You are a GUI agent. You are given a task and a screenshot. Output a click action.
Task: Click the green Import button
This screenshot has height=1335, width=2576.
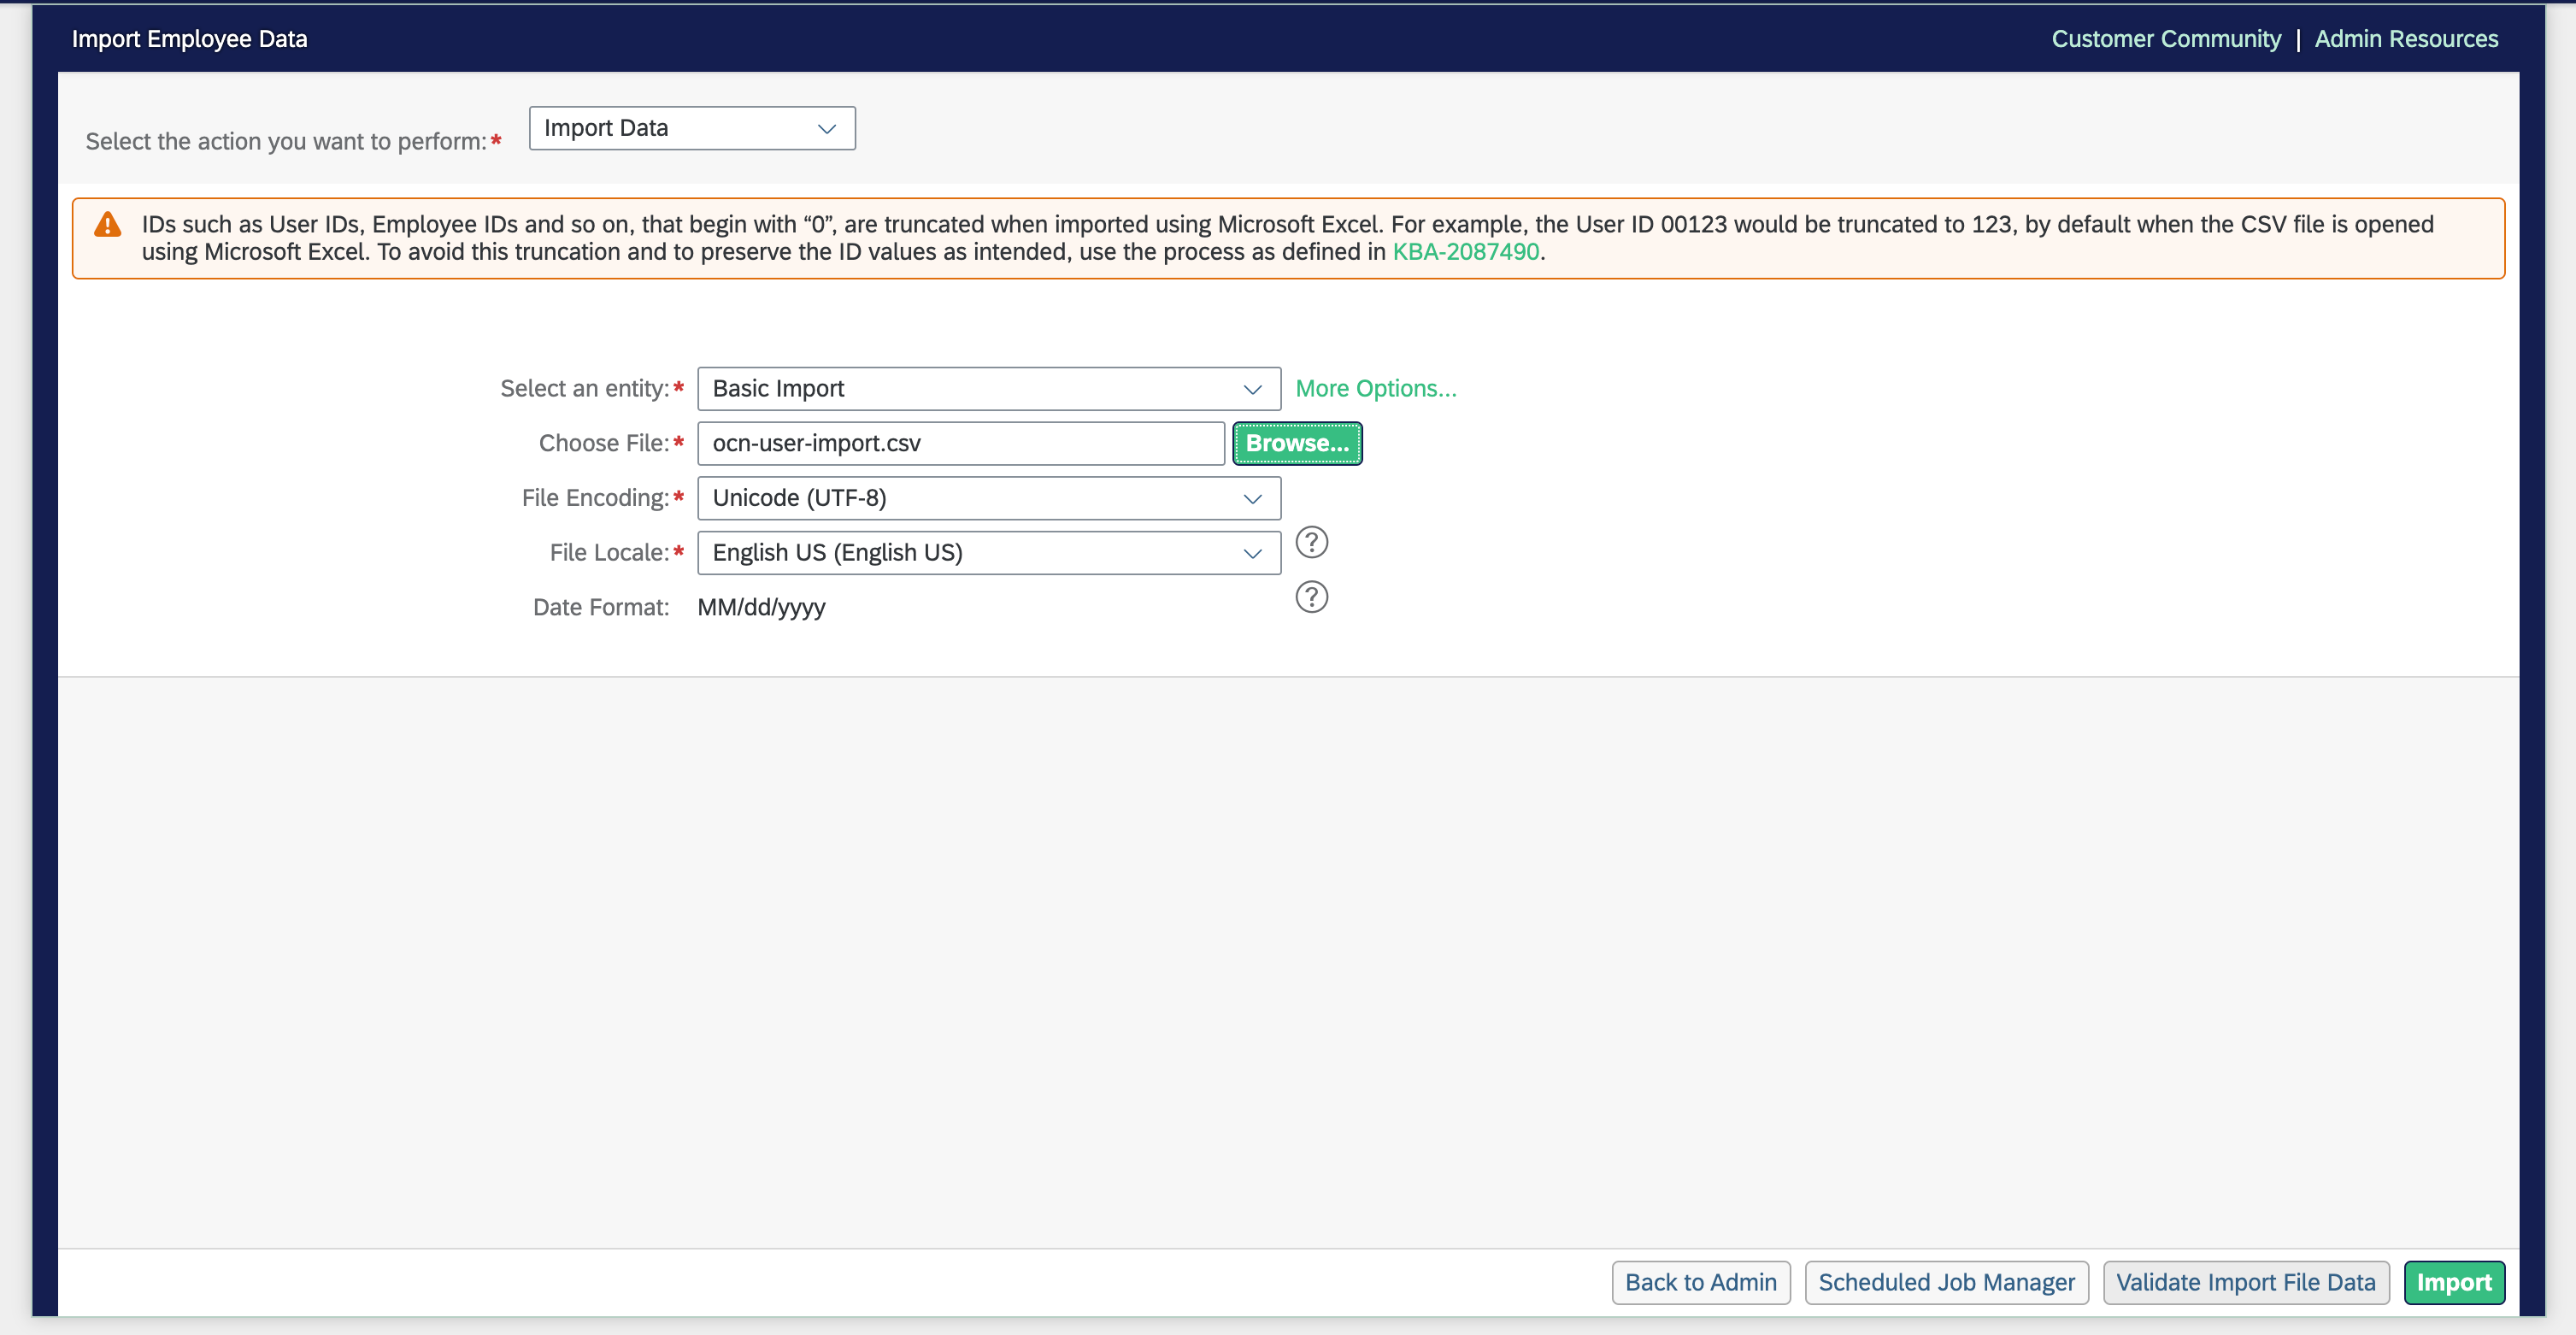pyautogui.click(x=2453, y=1282)
